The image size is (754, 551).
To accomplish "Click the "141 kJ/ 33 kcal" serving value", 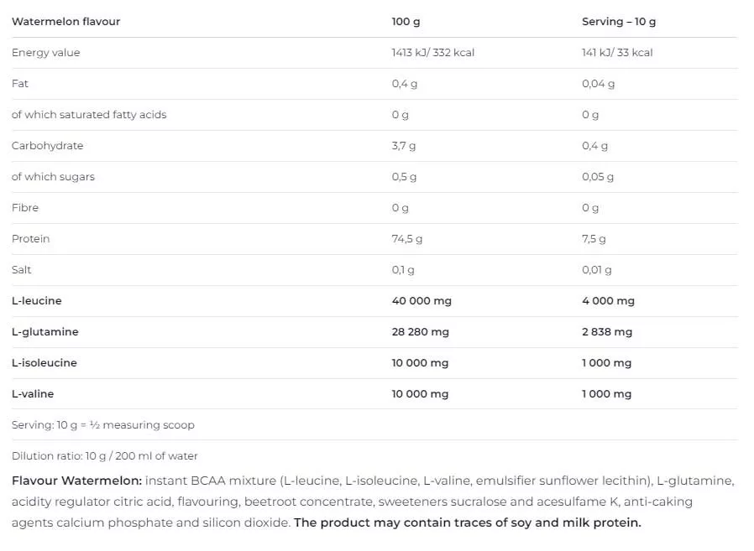I will [x=617, y=53].
